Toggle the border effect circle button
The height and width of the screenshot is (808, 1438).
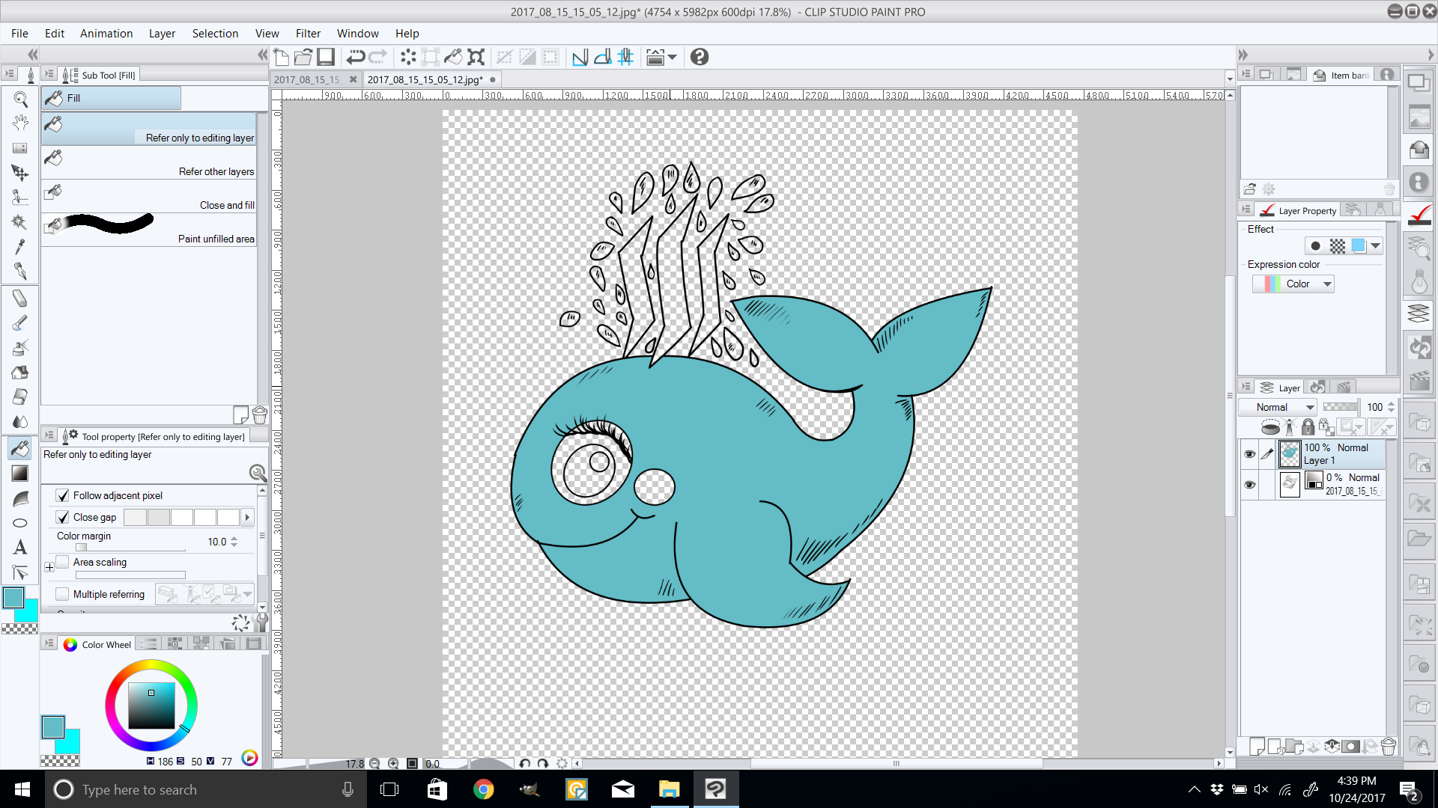(1316, 245)
